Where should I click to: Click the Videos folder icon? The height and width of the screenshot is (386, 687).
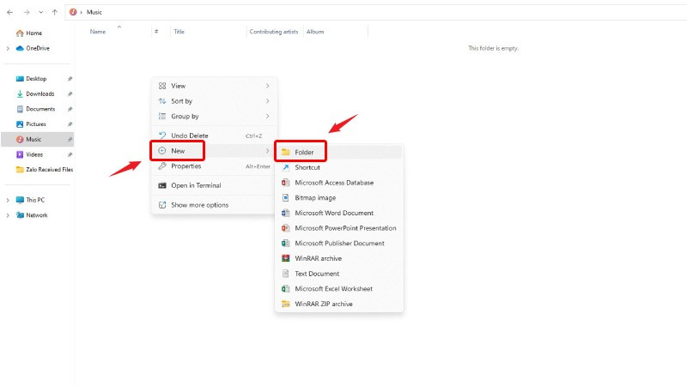(x=20, y=154)
